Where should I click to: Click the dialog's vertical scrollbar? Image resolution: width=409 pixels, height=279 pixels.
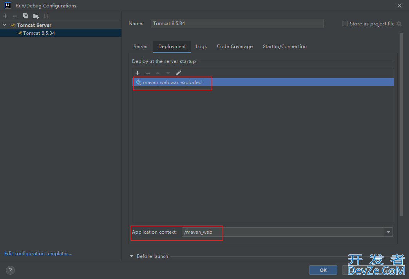pos(401,124)
